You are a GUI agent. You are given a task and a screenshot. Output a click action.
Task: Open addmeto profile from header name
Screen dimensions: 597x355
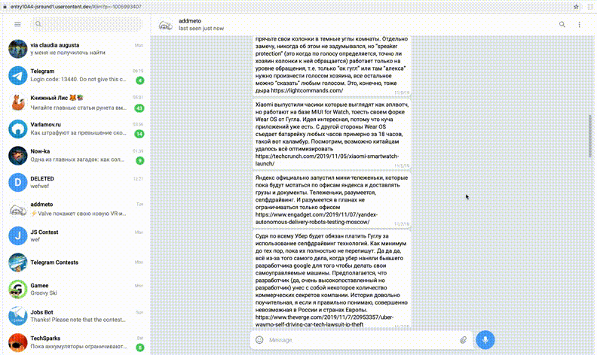[x=190, y=21]
